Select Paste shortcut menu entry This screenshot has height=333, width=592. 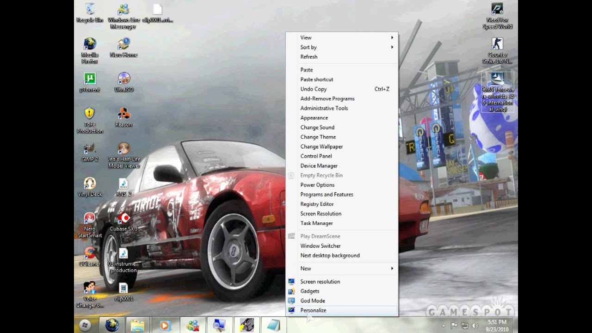point(342,80)
